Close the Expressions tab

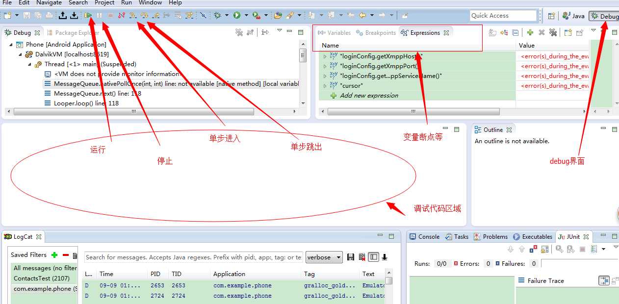[x=446, y=33]
